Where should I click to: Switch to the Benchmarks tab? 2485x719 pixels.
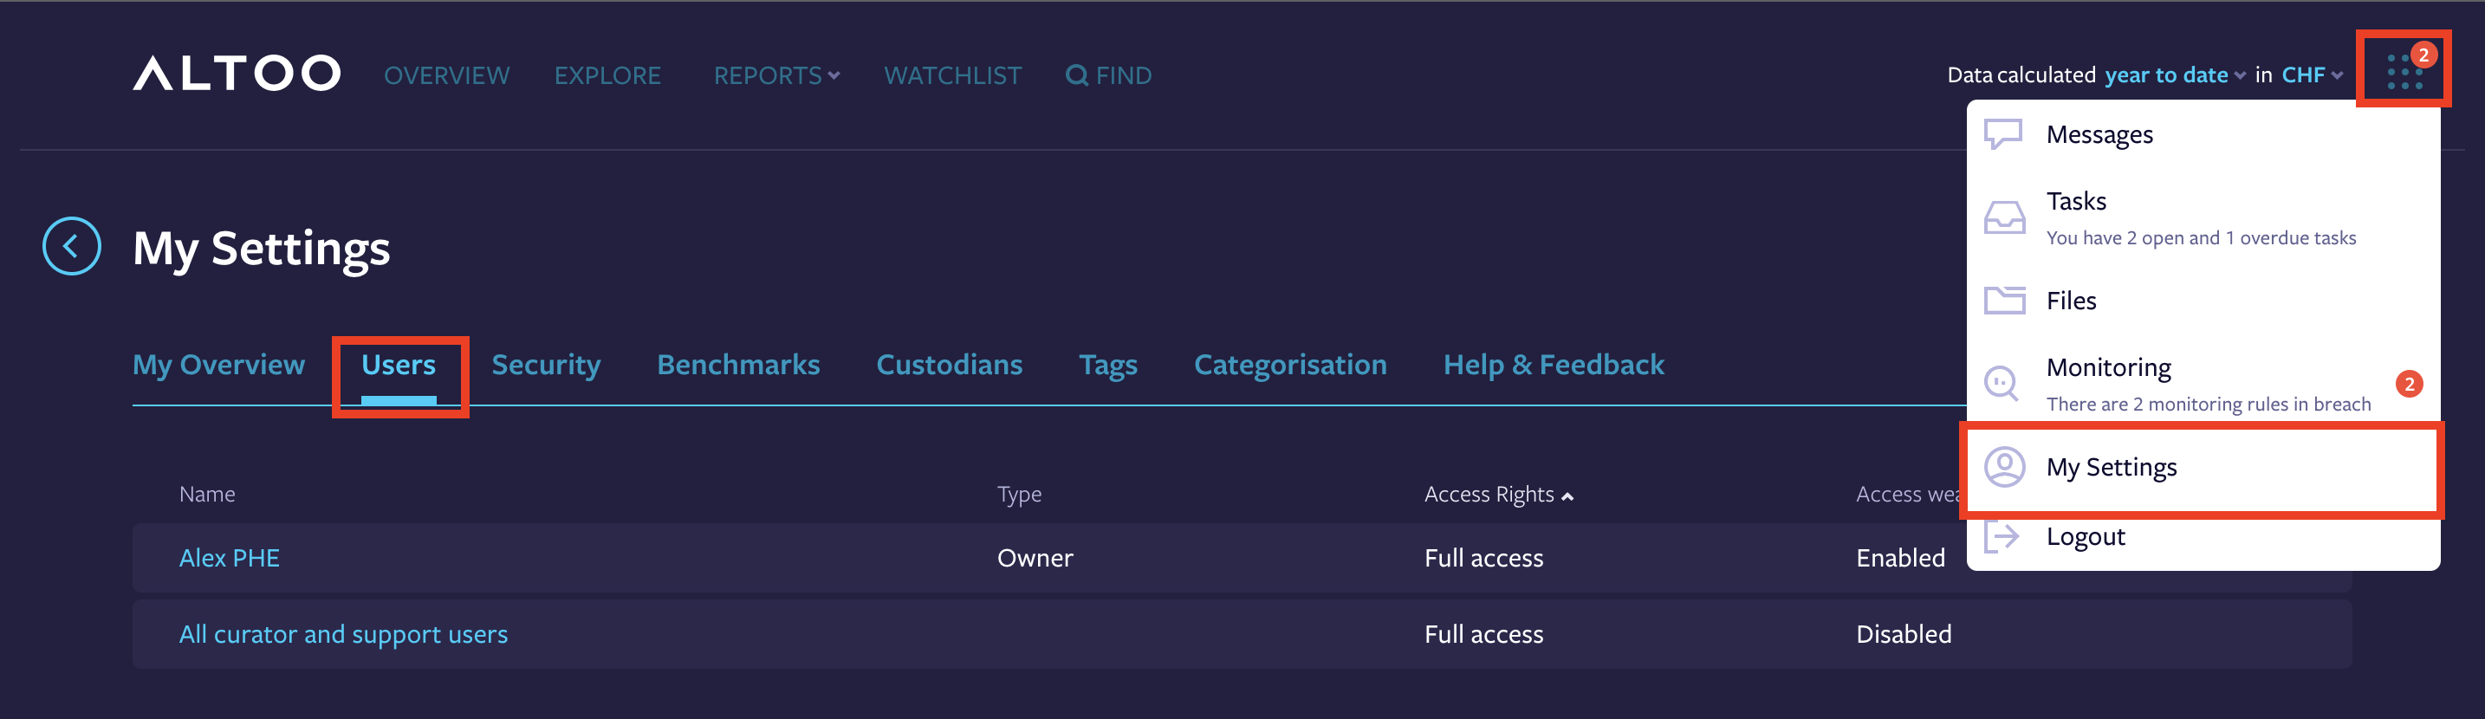click(737, 365)
